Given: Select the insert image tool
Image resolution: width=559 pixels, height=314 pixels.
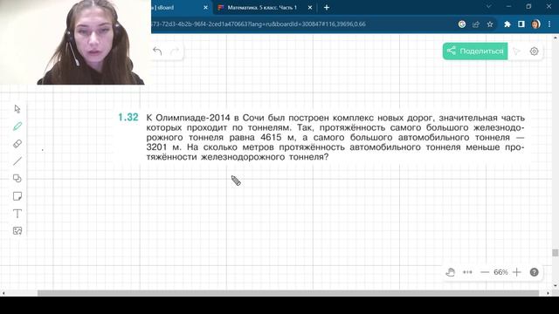Looking at the screenshot, I should tap(17, 230).
